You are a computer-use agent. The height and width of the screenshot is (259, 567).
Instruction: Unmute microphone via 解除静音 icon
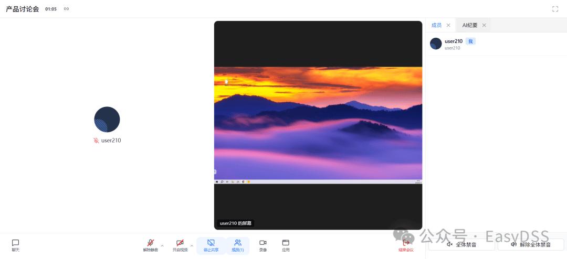click(x=151, y=246)
